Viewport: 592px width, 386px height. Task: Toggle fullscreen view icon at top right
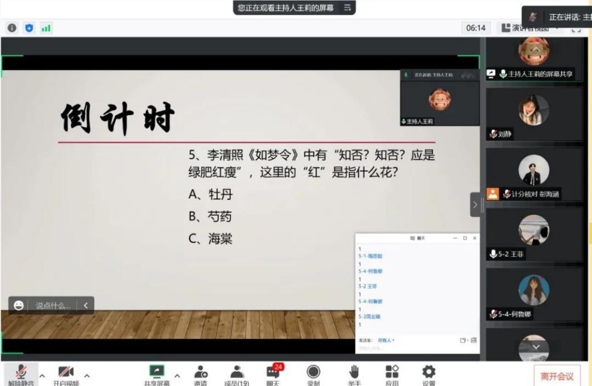(x=577, y=28)
